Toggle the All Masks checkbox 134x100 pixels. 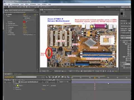pyautogui.click(x=24, y=18)
